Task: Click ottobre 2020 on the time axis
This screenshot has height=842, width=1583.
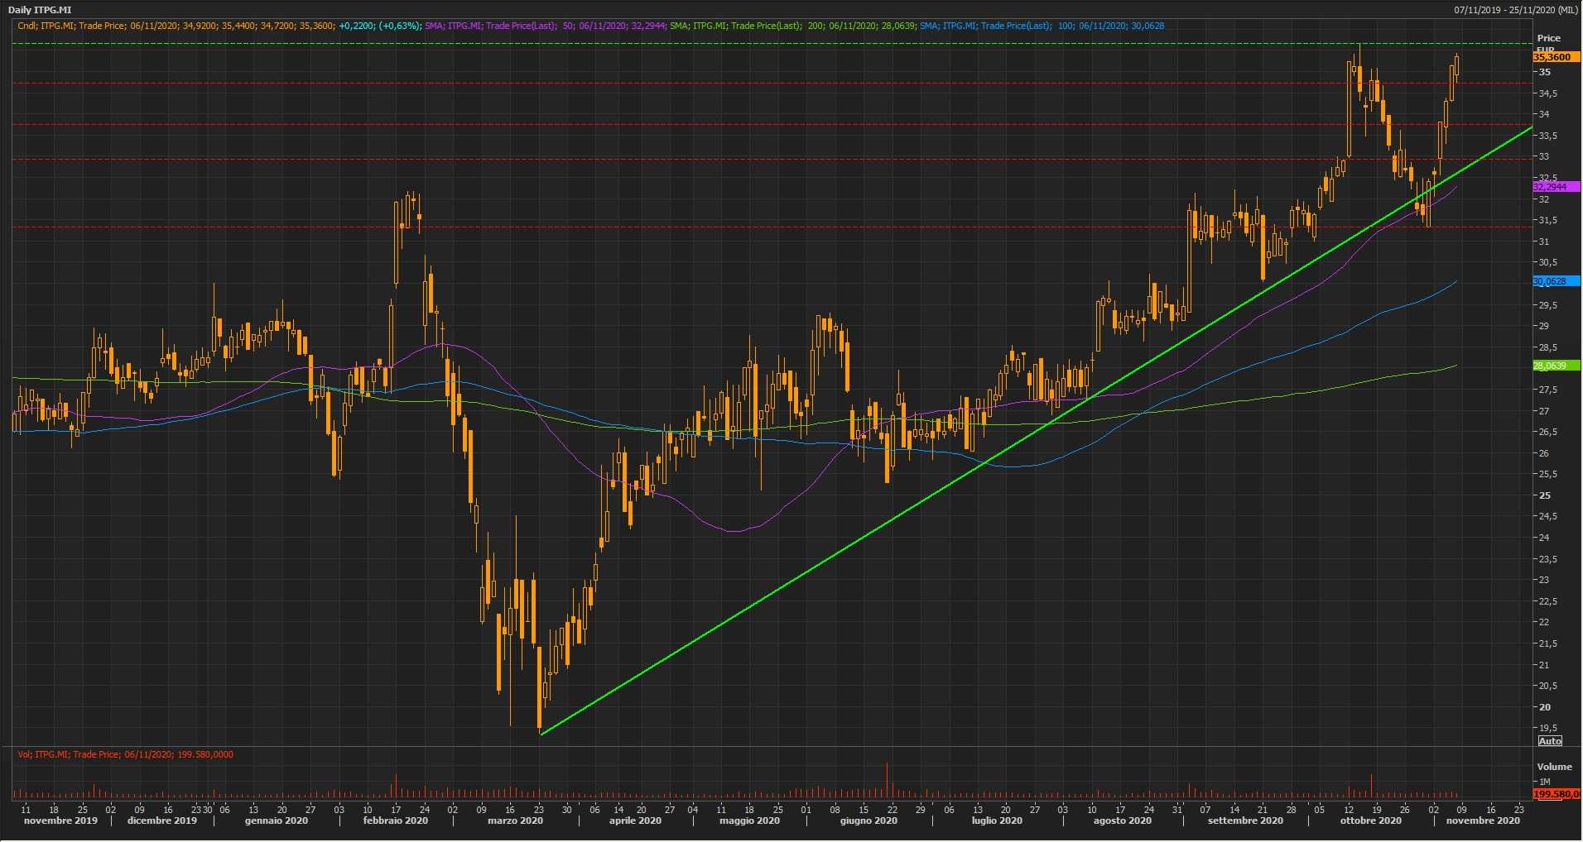Action: 1370,820
